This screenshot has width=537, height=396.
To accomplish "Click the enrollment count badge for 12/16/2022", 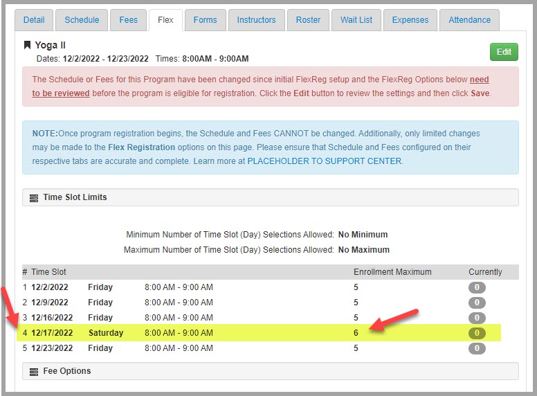I will [x=476, y=318].
